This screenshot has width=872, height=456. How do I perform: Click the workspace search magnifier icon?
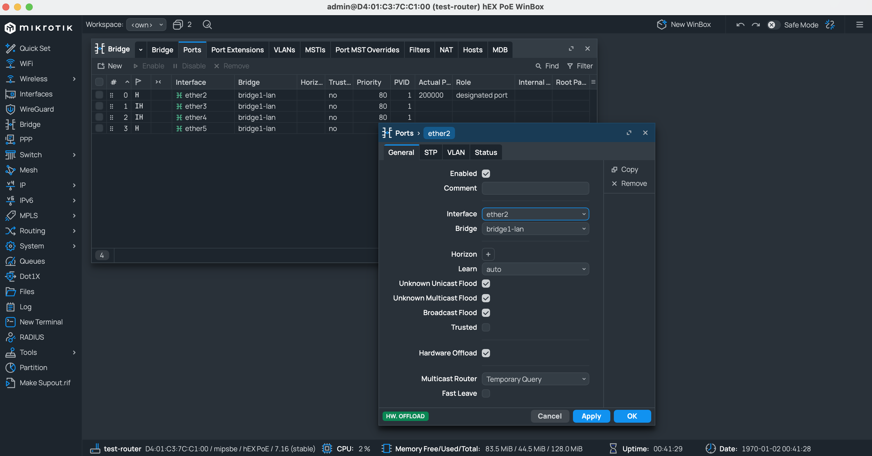pyautogui.click(x=207, y=25)
